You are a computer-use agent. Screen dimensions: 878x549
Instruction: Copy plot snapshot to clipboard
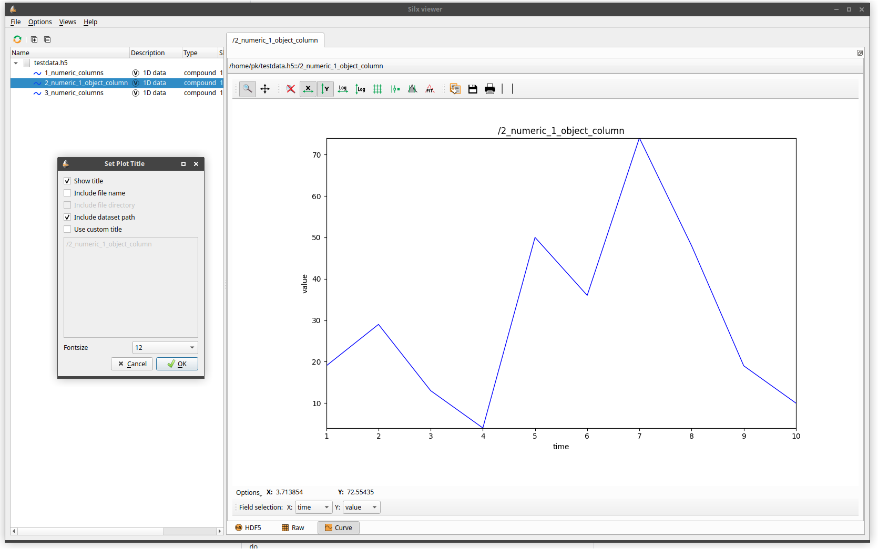pos(455,89)
